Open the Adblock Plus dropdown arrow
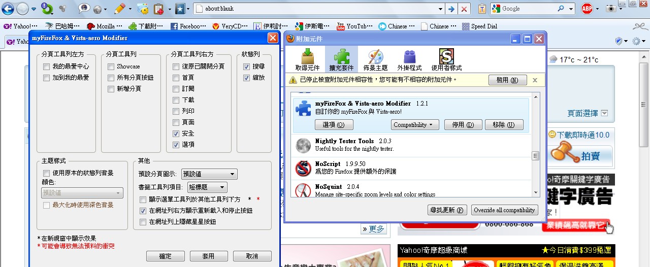Viewport: 650px width, 267px height. [597, 9]
